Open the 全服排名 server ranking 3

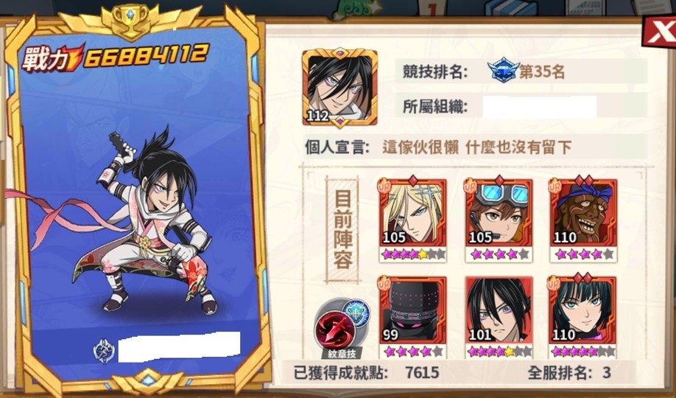pos(569,372)
